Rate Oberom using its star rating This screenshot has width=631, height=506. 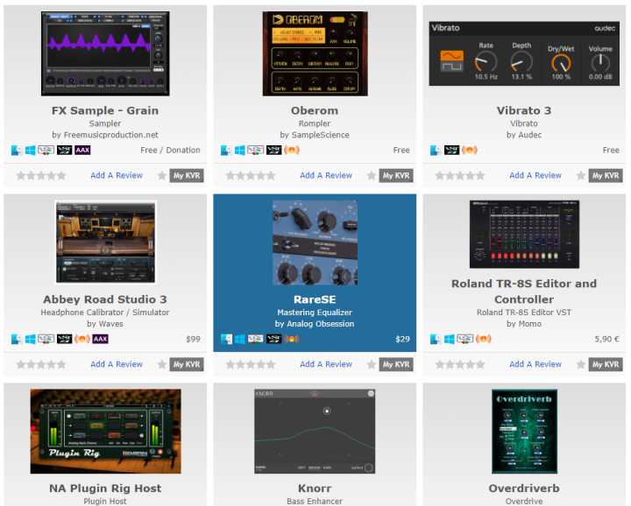coord(251,176)
